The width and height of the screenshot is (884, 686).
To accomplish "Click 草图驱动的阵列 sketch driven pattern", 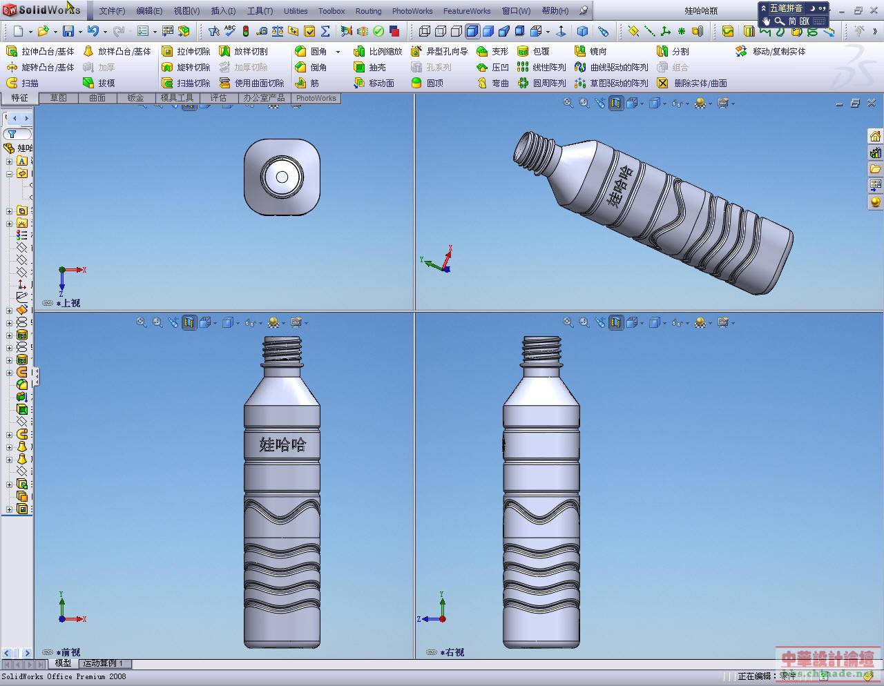I will point(611,83).
